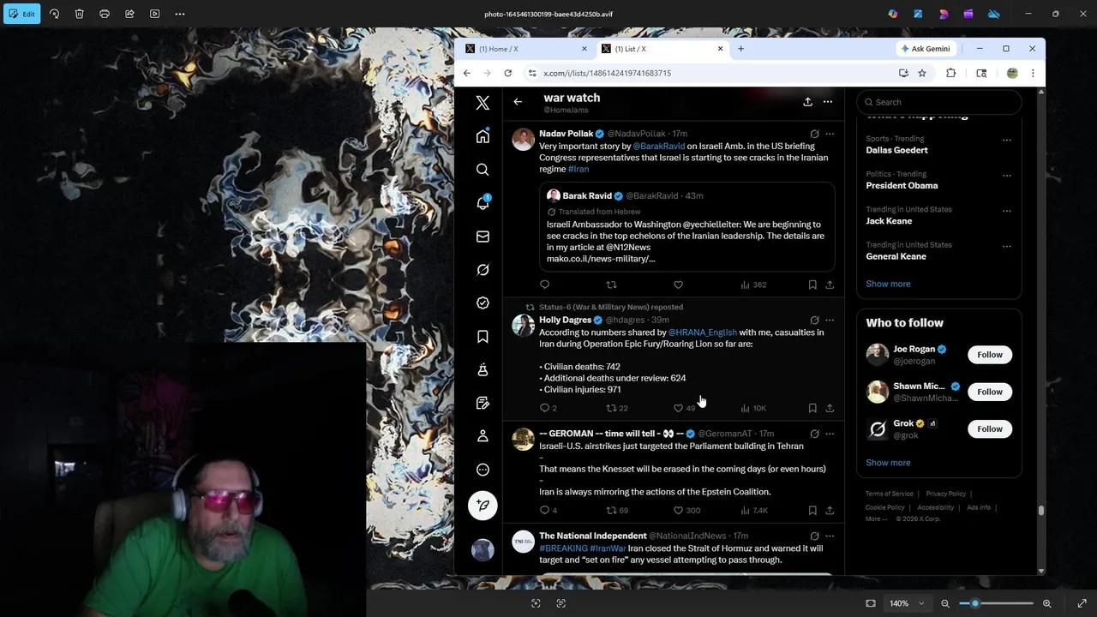Close the Home / X tab
Image resolution: width=1097 pixels, height=617 pixels.
pyautogui.click(x=584, y=49)
